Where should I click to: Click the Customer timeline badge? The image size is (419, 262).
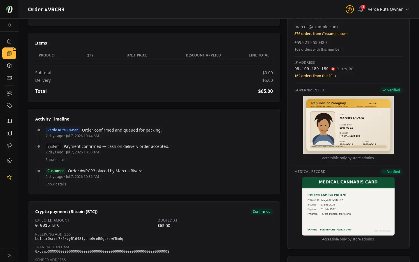coord(55,171)
